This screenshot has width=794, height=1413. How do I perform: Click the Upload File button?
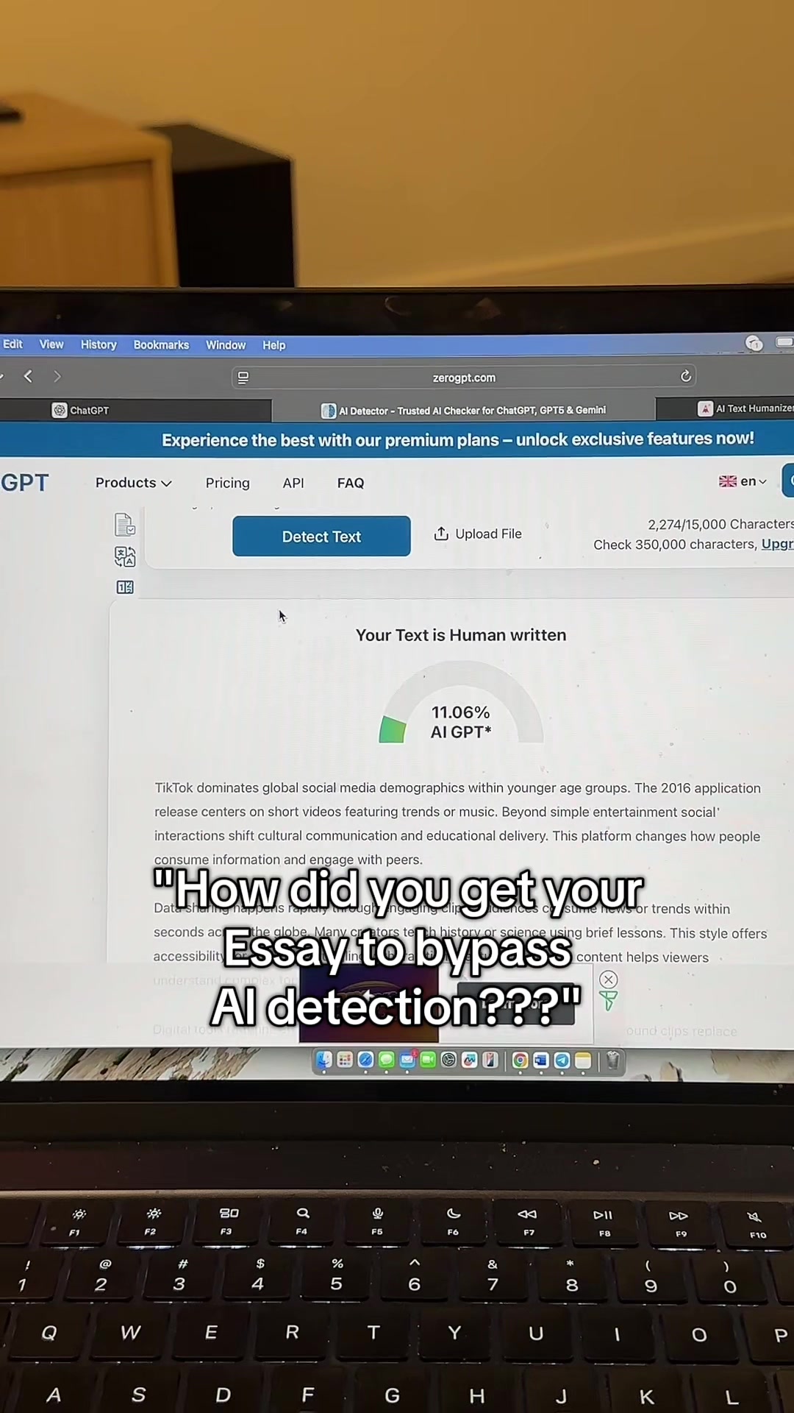(x=478, y=534)
